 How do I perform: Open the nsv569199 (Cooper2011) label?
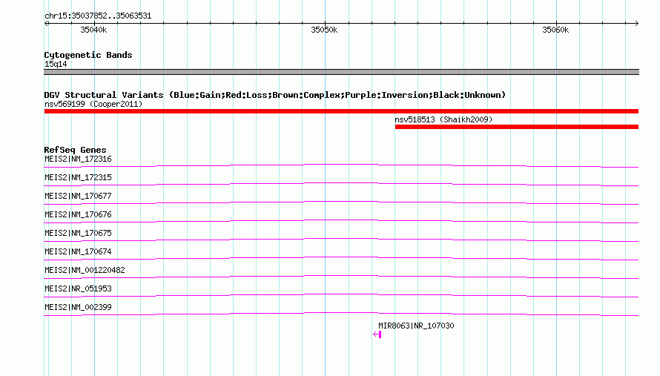(x=93, y=104)
